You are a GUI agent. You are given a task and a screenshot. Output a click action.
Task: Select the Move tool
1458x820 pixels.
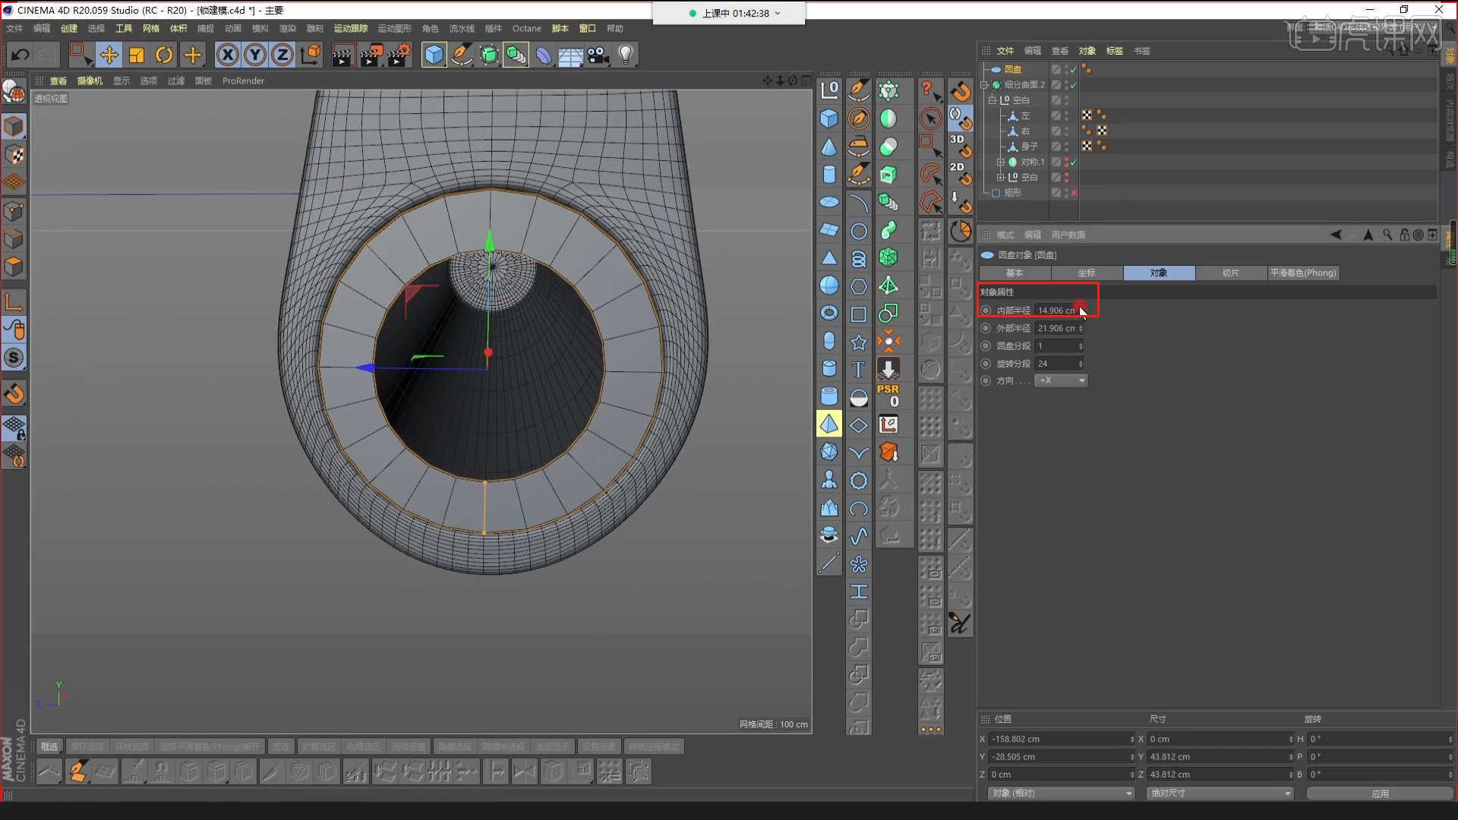pyautogui.click(x=109, y=55)
